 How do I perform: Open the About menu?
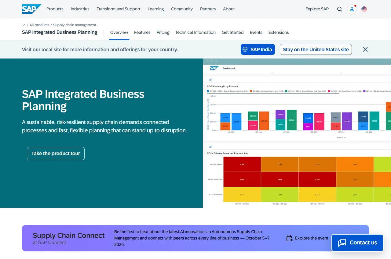[229, 9]
